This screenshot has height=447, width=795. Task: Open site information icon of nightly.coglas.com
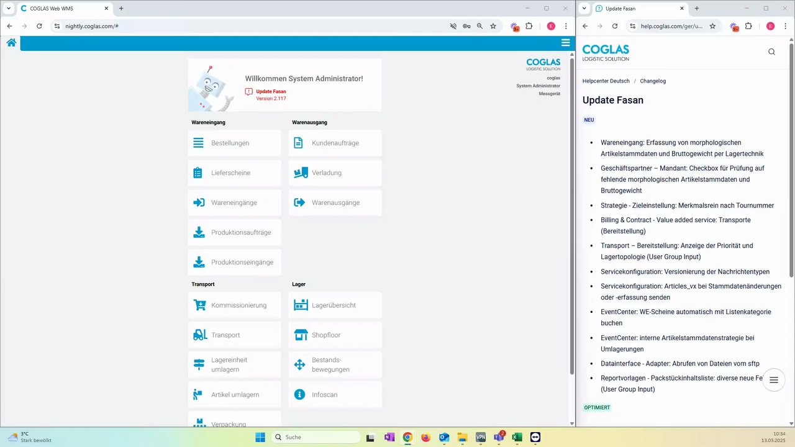[x=57, y=26]
